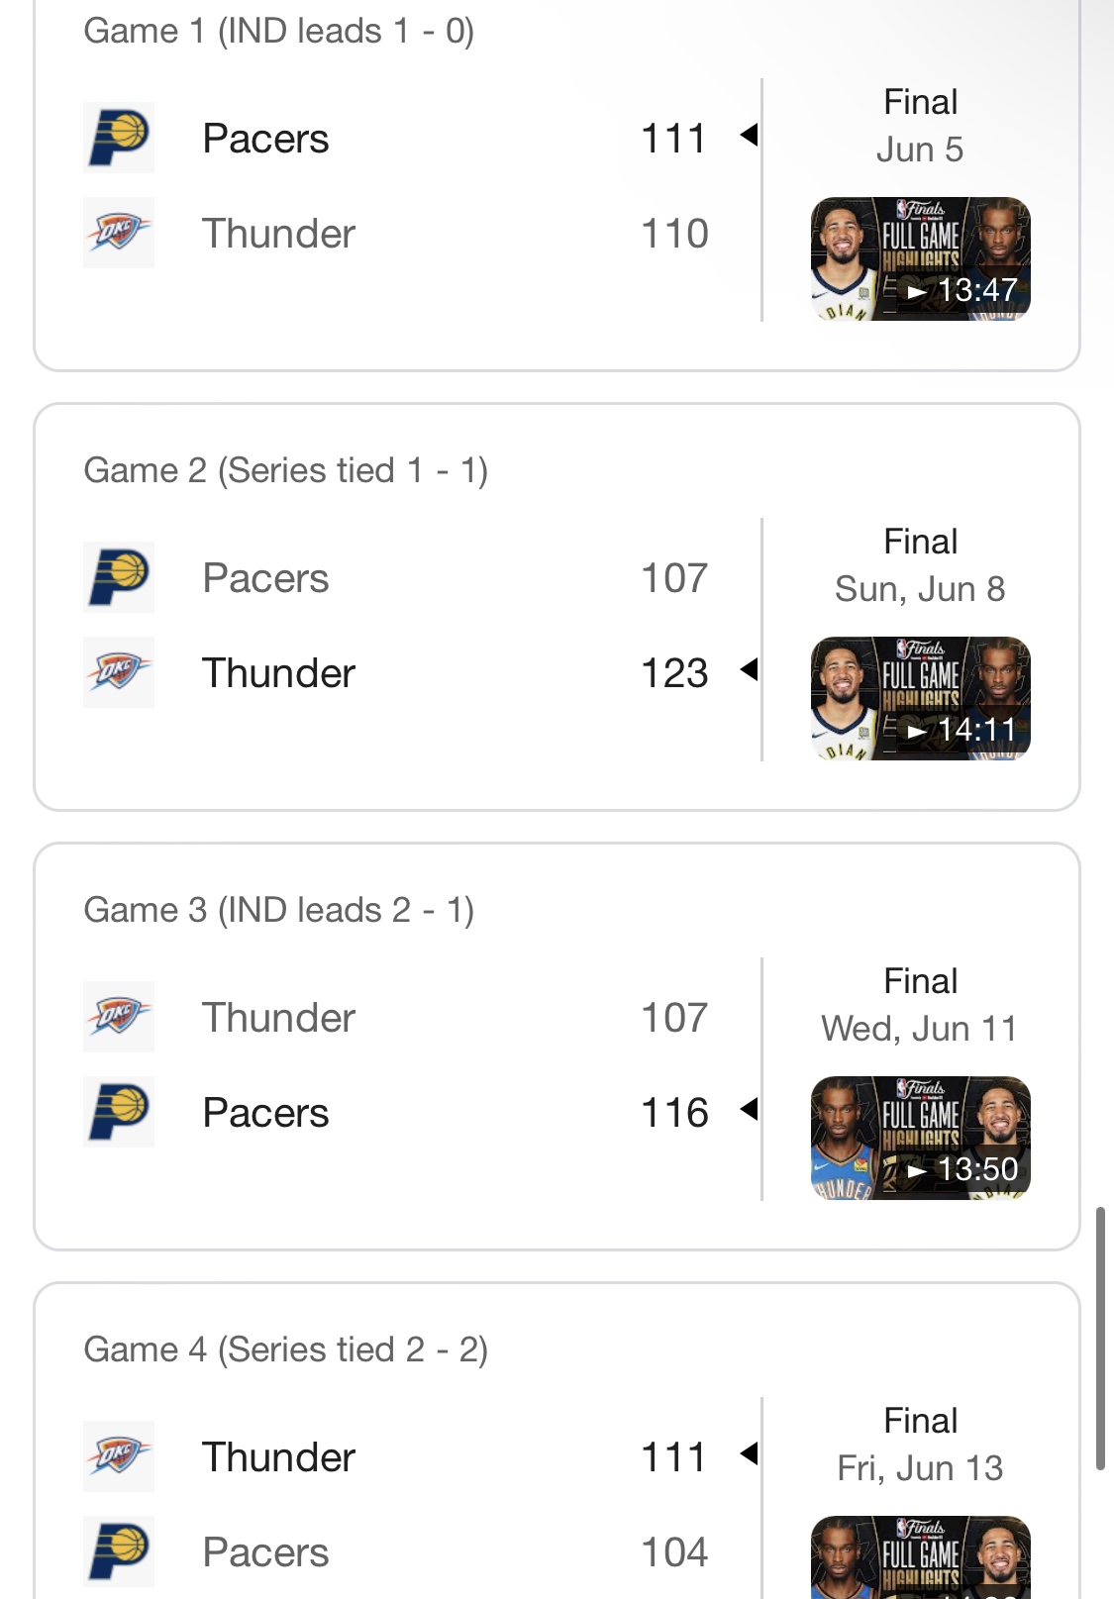Select the Pacers team name in Game 3
The width and height of the screenshot is (1114, 1599).
pos(265,1113)
